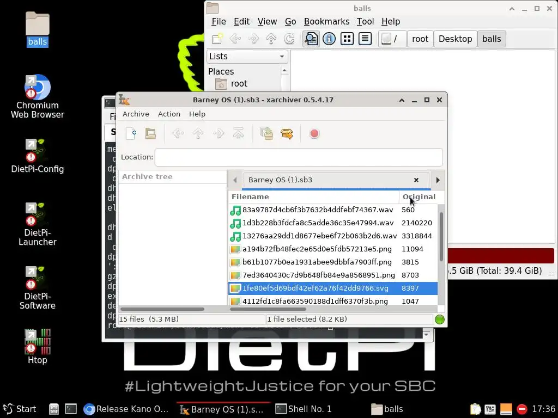
Task: Open the DietPi-Software desktop shortcut
Action: [38, 288]
